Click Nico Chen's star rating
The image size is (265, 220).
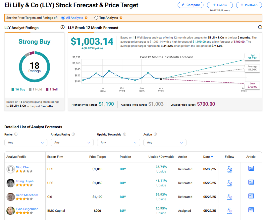click(24, 171)
